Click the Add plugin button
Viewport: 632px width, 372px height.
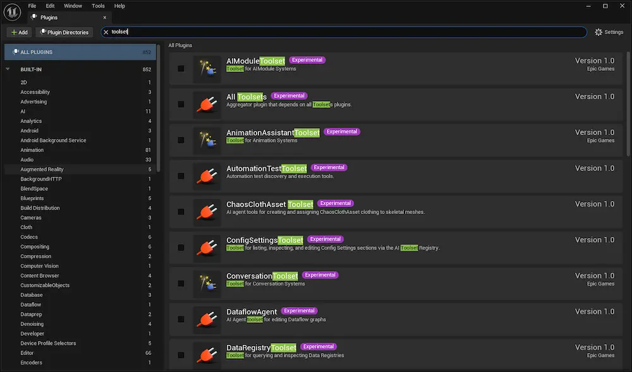[20, 32]
